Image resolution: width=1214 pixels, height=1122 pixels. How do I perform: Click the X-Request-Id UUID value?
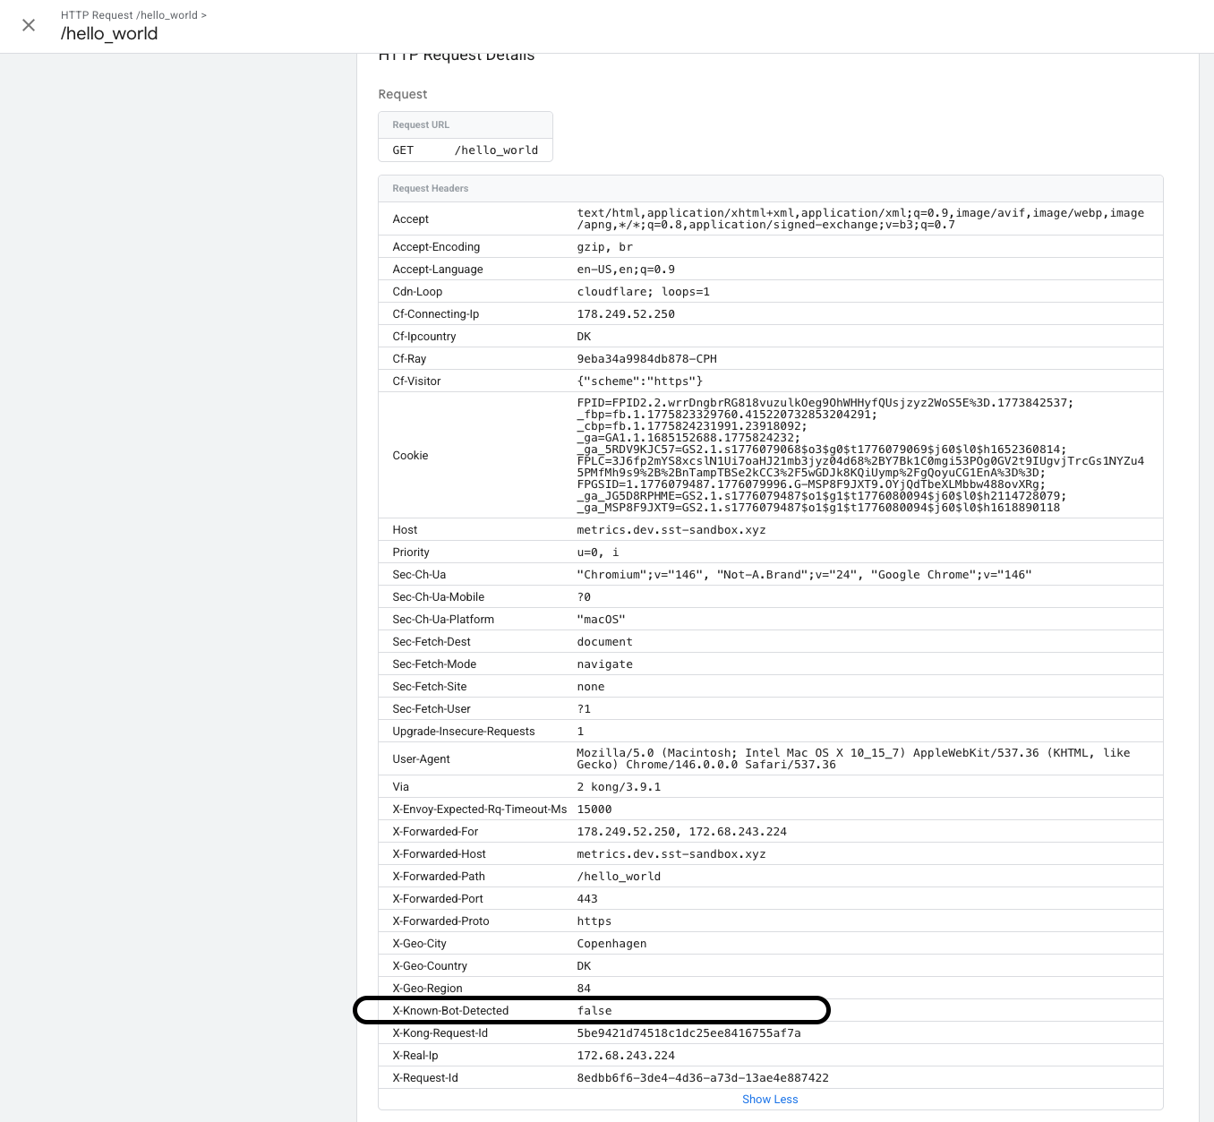tap(703, 1078)
